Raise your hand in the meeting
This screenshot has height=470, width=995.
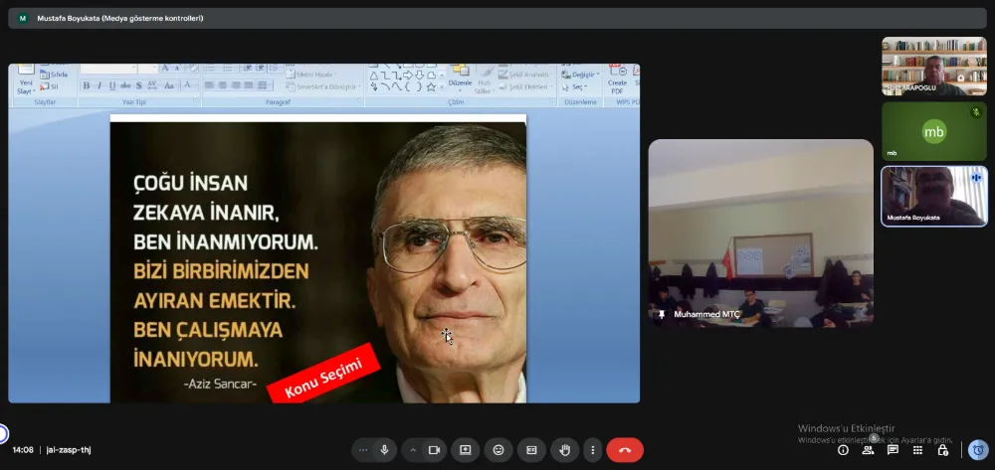point(564,450)
